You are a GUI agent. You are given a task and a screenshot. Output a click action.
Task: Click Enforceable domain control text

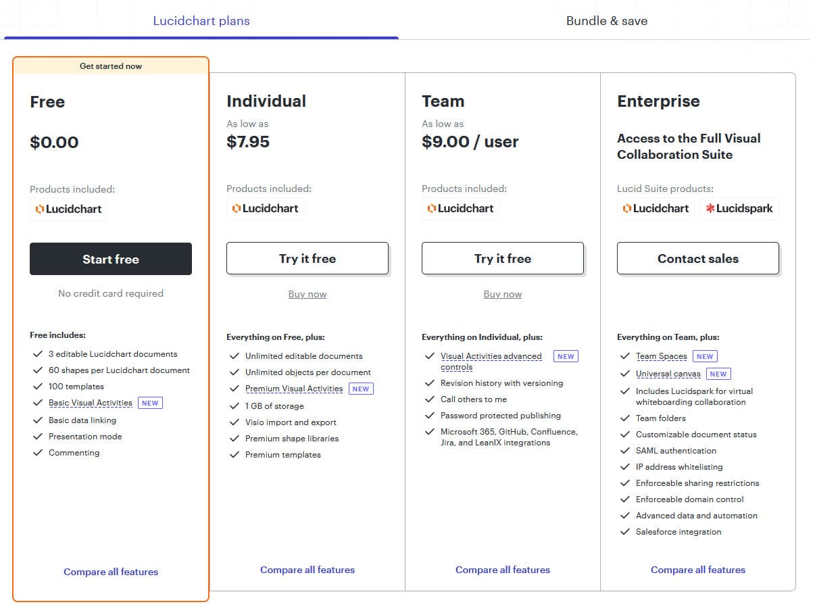pyautogui.click(x=690, y=499)
